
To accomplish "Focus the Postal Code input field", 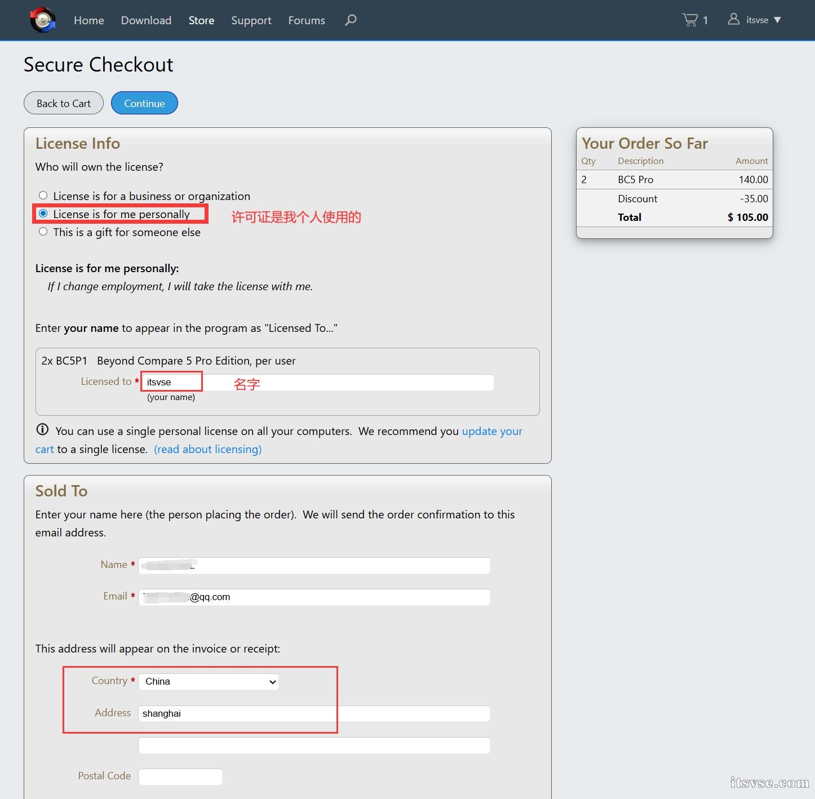I will (180, 776).
